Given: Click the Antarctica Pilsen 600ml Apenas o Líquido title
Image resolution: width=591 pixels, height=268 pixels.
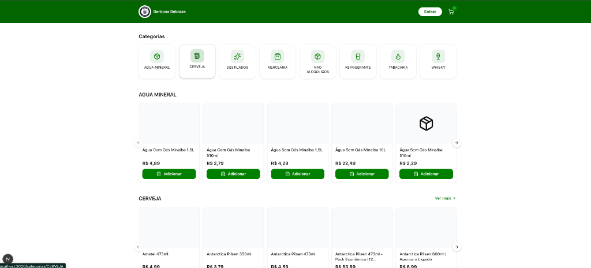Looking at the screenshot, I should [x=422, y=256].
